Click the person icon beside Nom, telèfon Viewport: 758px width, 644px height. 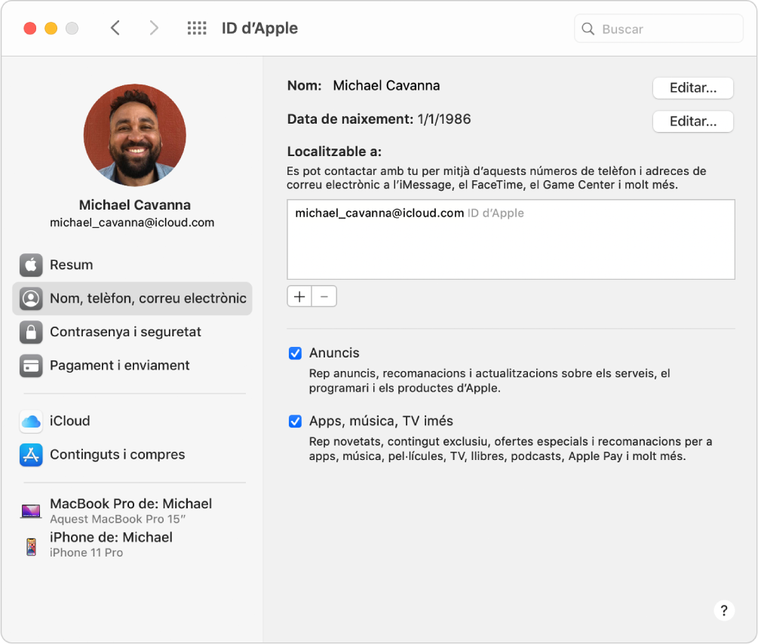[x=31, y=299]
